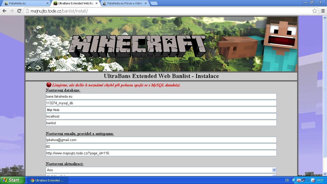The width and height of the screenshot is (327, 184).
Task: Open the new tab button
Action: 154,4
